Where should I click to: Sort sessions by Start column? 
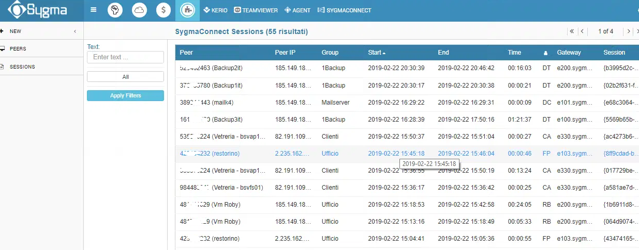click(376, 53)
